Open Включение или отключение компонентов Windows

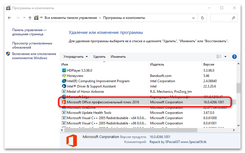click(34, 56)
